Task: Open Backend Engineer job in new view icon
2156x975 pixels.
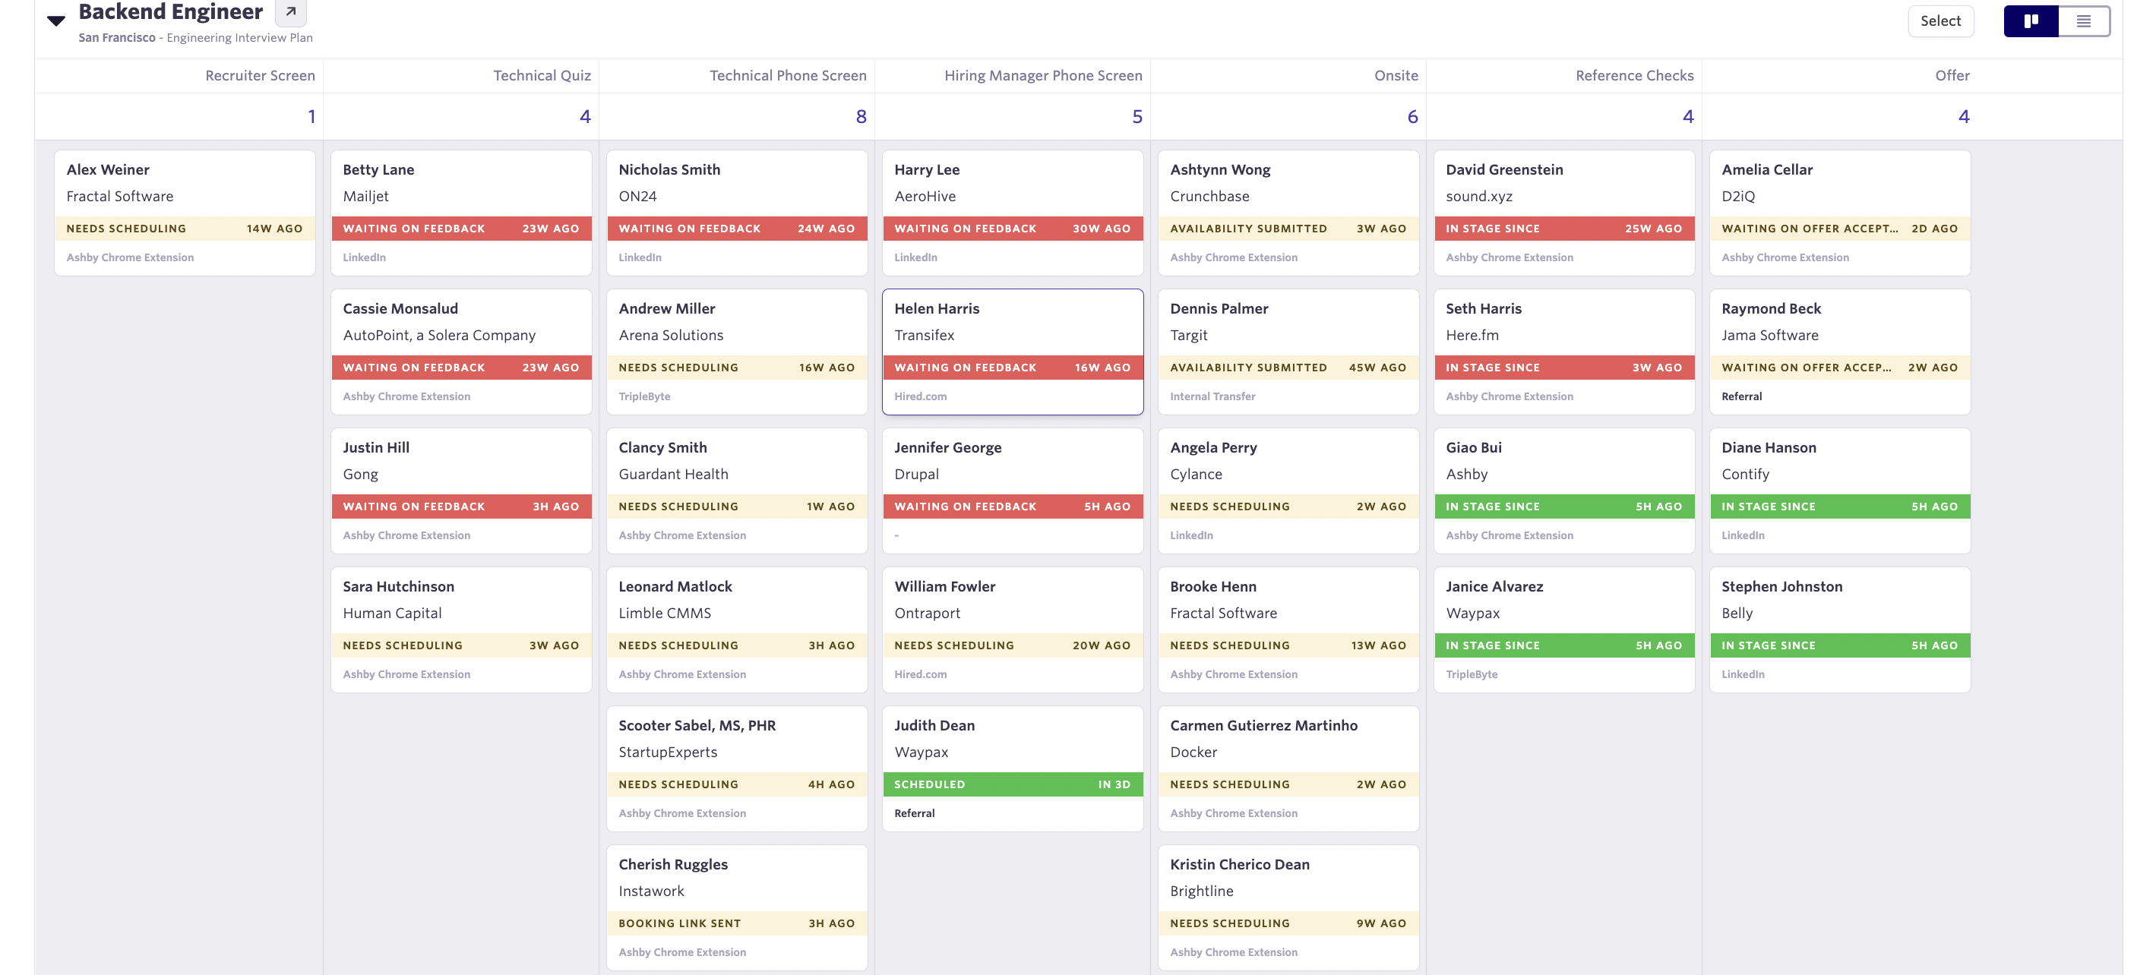Action: click(x=290, y=11)
